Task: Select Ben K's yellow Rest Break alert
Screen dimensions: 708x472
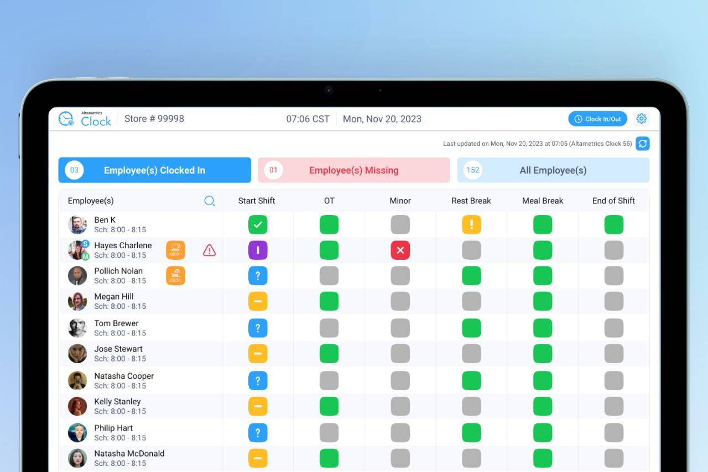Action: coord(471,225)
